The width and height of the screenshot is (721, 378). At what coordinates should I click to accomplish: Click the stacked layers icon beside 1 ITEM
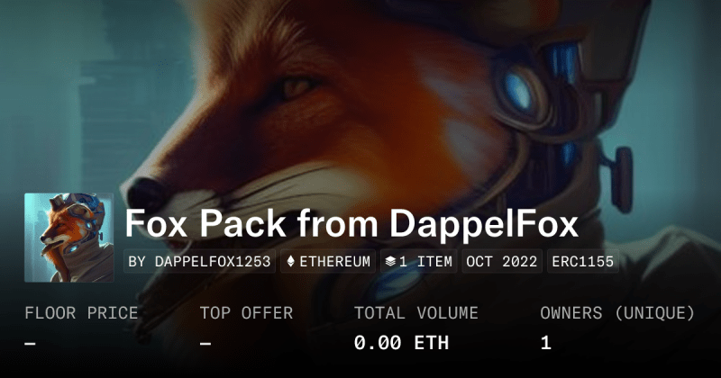coord(390,261)
